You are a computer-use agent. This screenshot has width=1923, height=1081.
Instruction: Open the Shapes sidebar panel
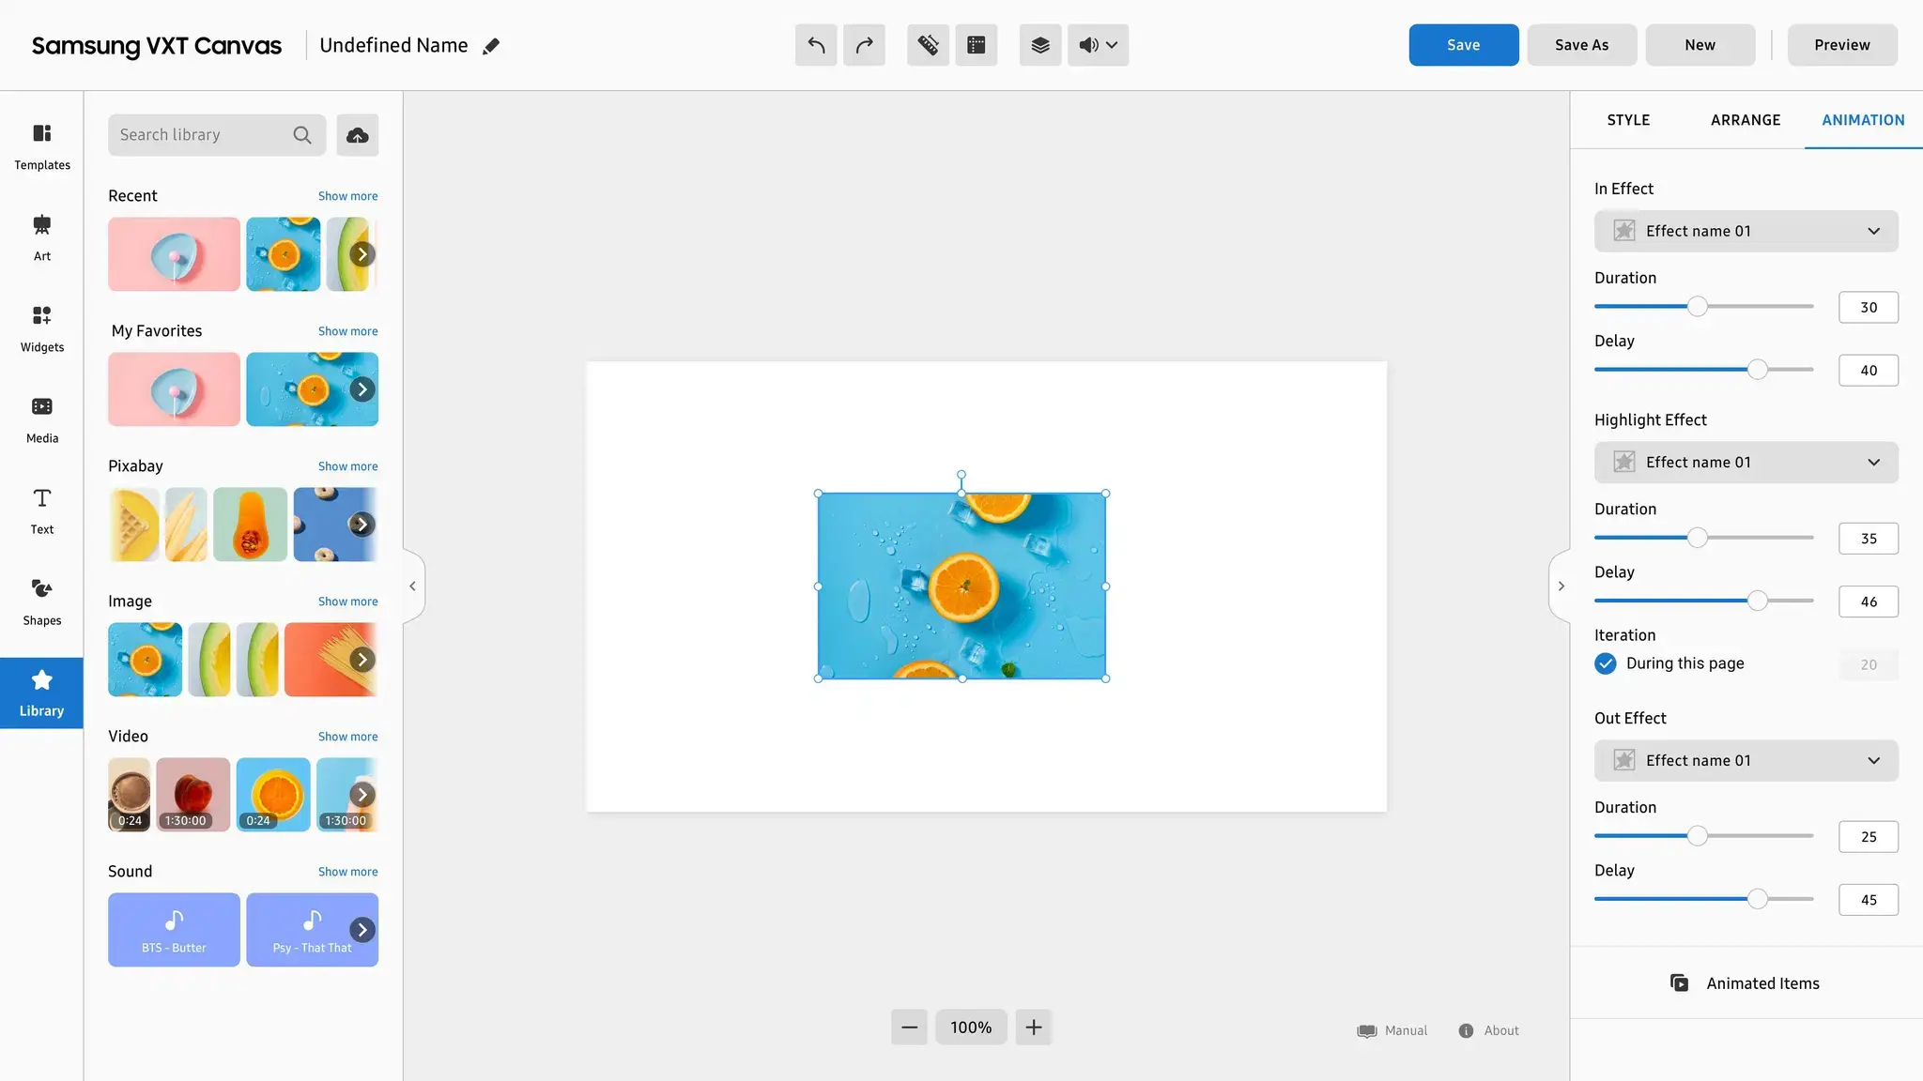click(42, 601)
